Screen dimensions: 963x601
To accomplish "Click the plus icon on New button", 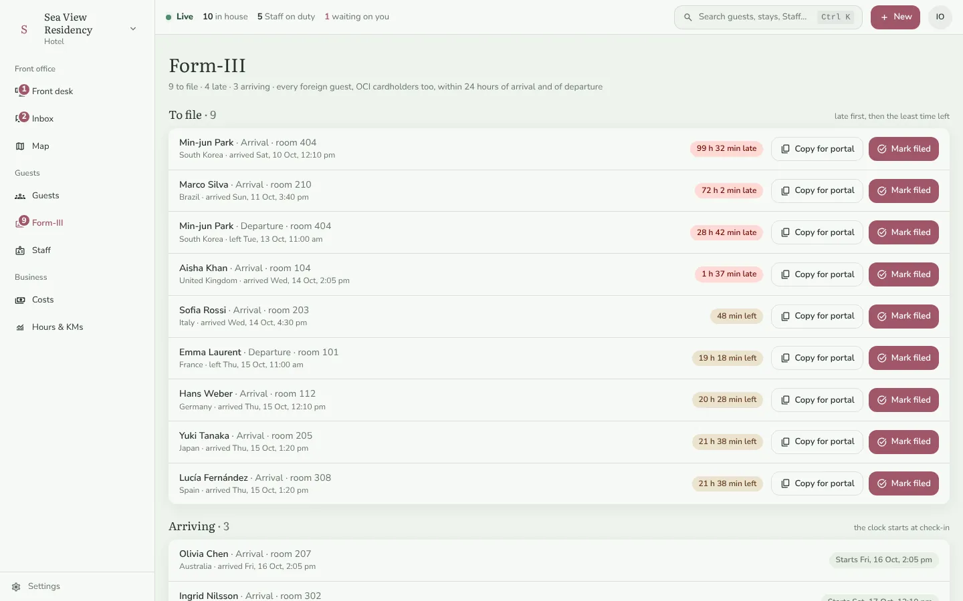I will (884, 17).
